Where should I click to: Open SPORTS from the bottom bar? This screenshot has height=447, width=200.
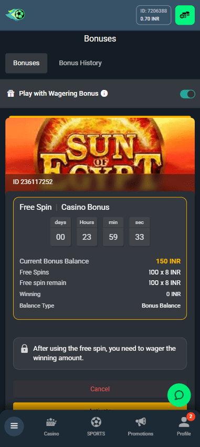[x=96, y=426]
